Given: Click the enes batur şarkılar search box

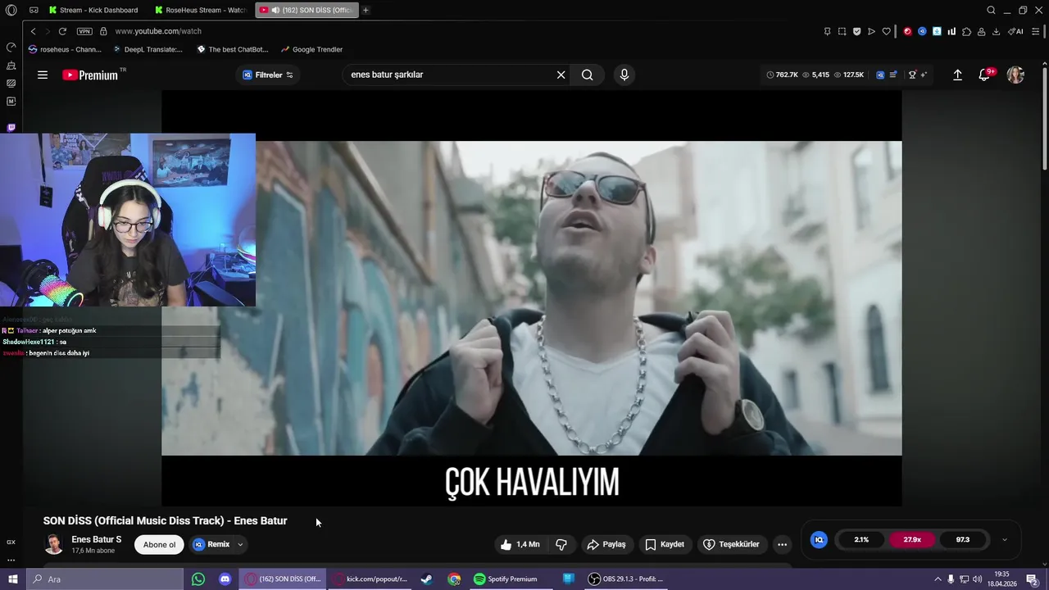Looking at the screenshot, I should click(451, 75).
